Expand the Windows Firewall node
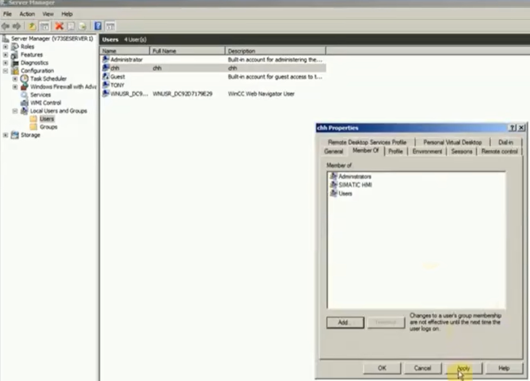 15,86
